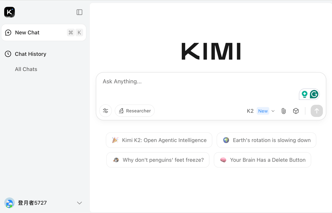Expand the user account menu chevron

(79, 203)
